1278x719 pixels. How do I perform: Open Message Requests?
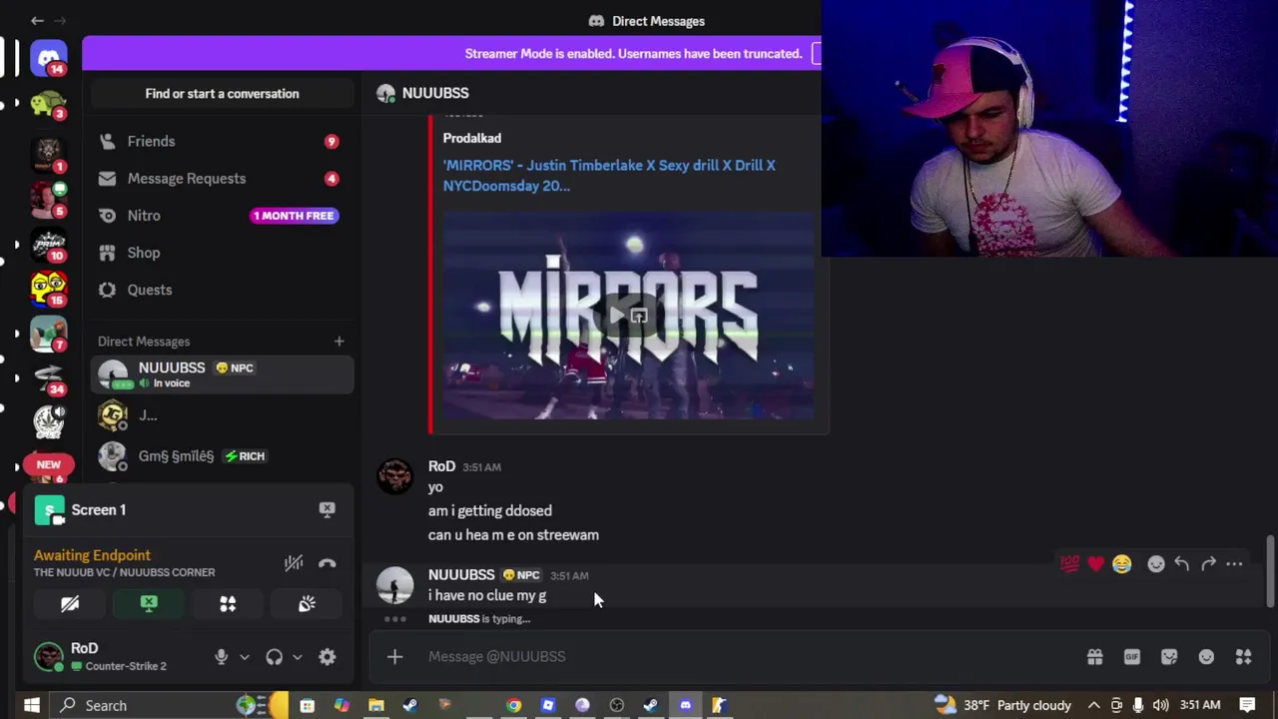(222, 178)
